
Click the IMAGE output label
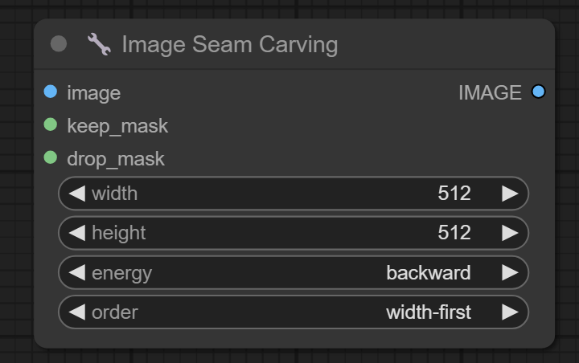[x=490, y=92]
